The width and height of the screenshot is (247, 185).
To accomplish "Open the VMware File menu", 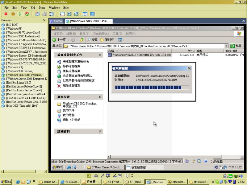I will coord(6,8).
